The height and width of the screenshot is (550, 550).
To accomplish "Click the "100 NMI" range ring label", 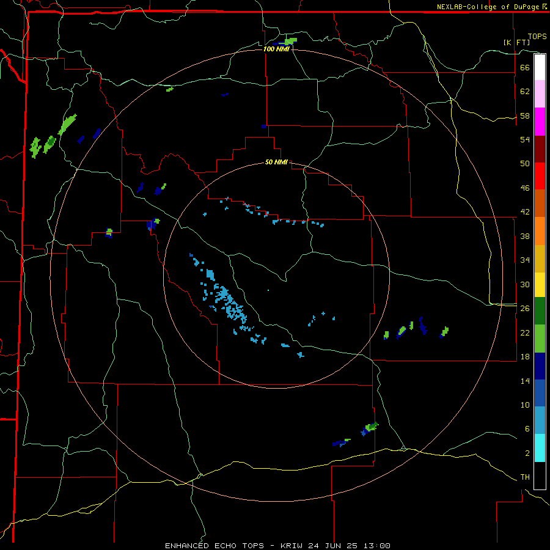I will tap(276, 49).
